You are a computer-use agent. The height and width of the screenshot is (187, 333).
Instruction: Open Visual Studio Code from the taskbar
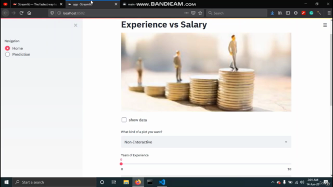pos(162,182)
